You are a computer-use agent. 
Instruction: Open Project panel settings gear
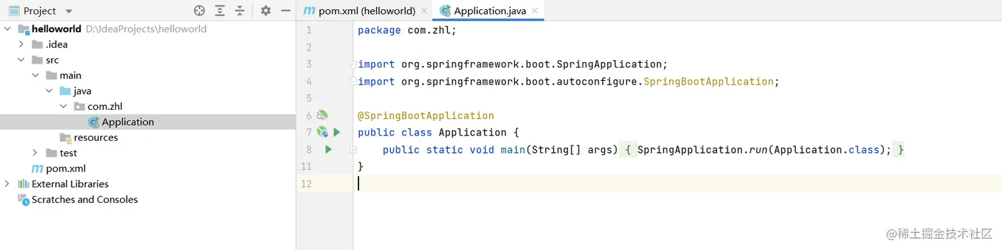(266, 11)
